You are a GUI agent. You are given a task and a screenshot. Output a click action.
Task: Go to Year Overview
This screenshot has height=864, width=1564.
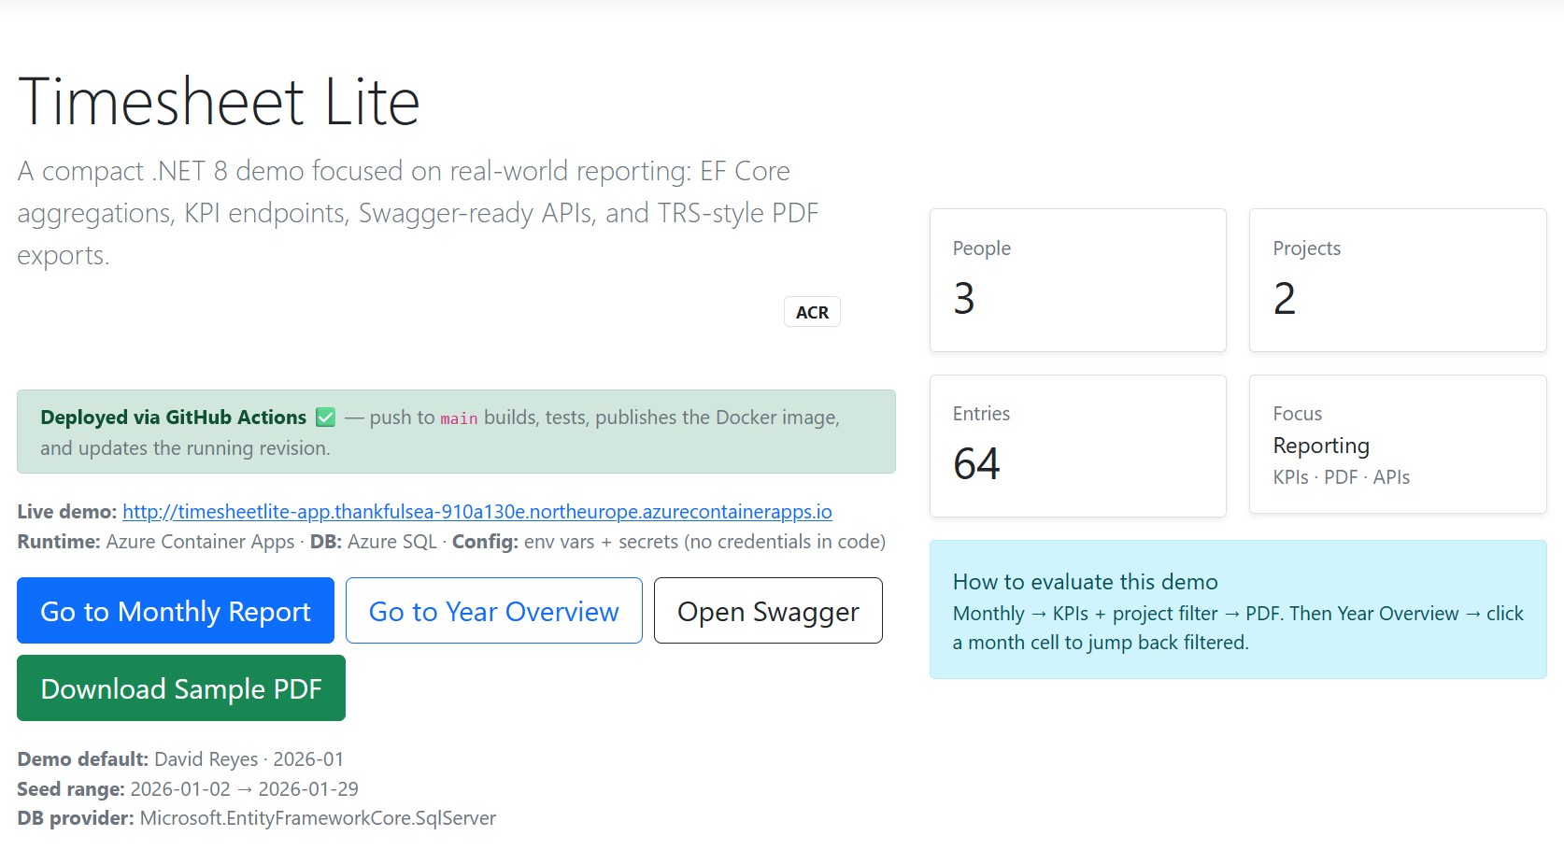pos(493,611)
